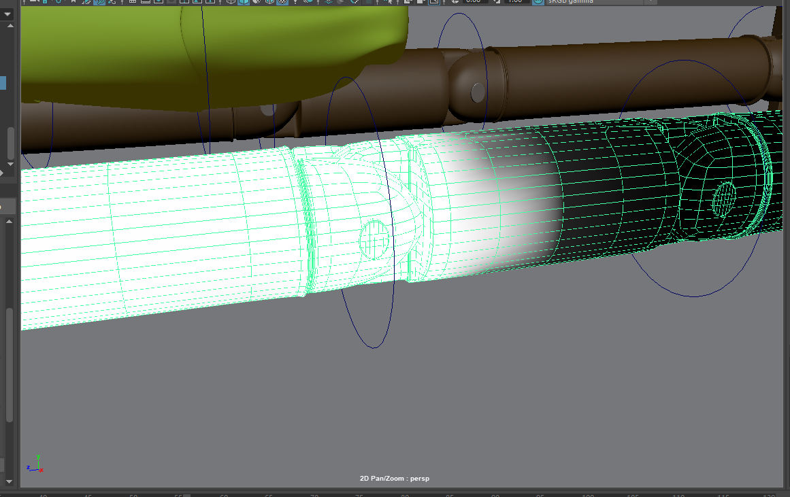Toggle the highlighted 2D Pan/Zoom icon

coord(99,1)
